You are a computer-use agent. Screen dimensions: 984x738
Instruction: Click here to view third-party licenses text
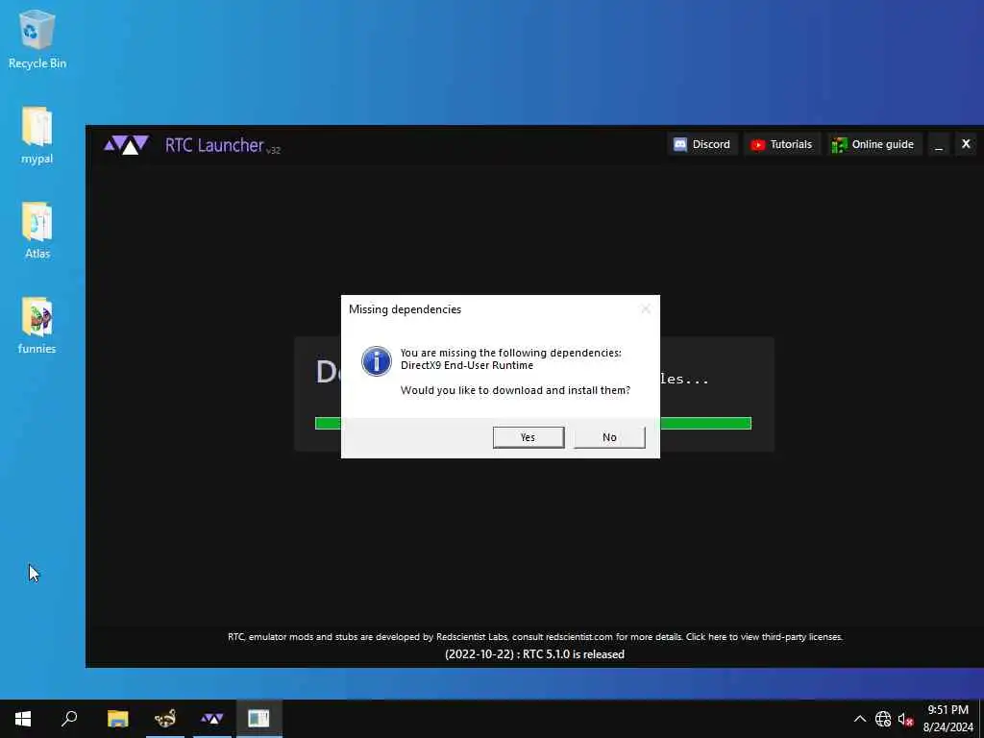[x=764, y=637]
